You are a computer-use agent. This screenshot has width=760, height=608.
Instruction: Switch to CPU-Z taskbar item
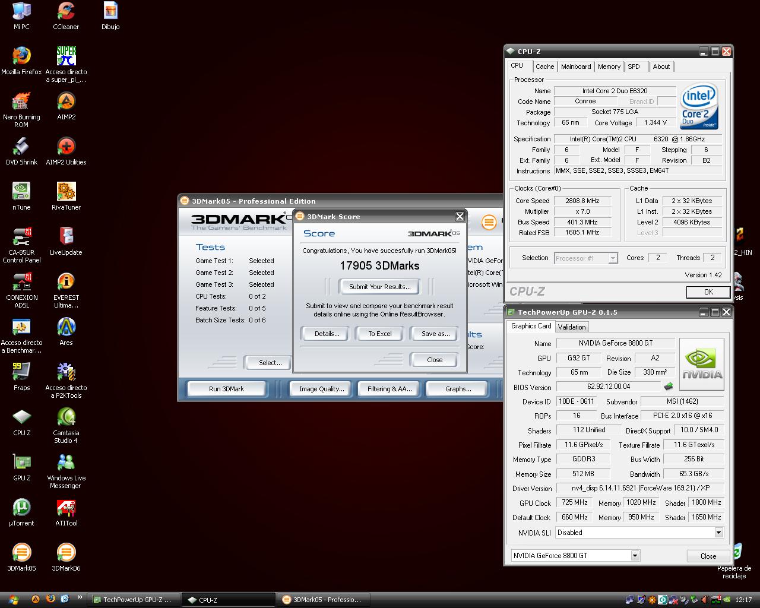(228, 600)
